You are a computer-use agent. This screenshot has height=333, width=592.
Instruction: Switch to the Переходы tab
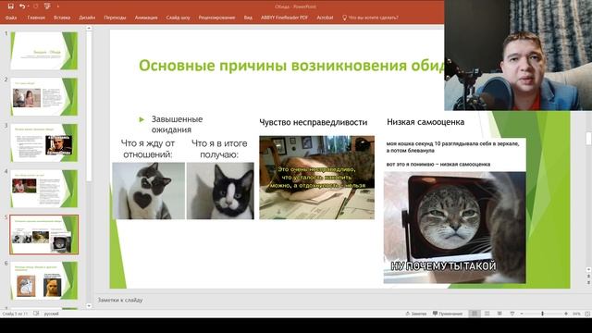[x=115, y=18]
